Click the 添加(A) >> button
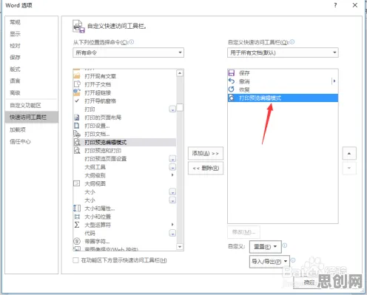 pos(206,153)
